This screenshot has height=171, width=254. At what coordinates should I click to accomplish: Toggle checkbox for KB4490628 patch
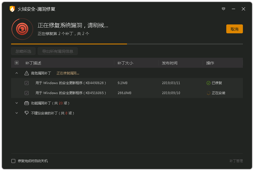tap(27, 83)
